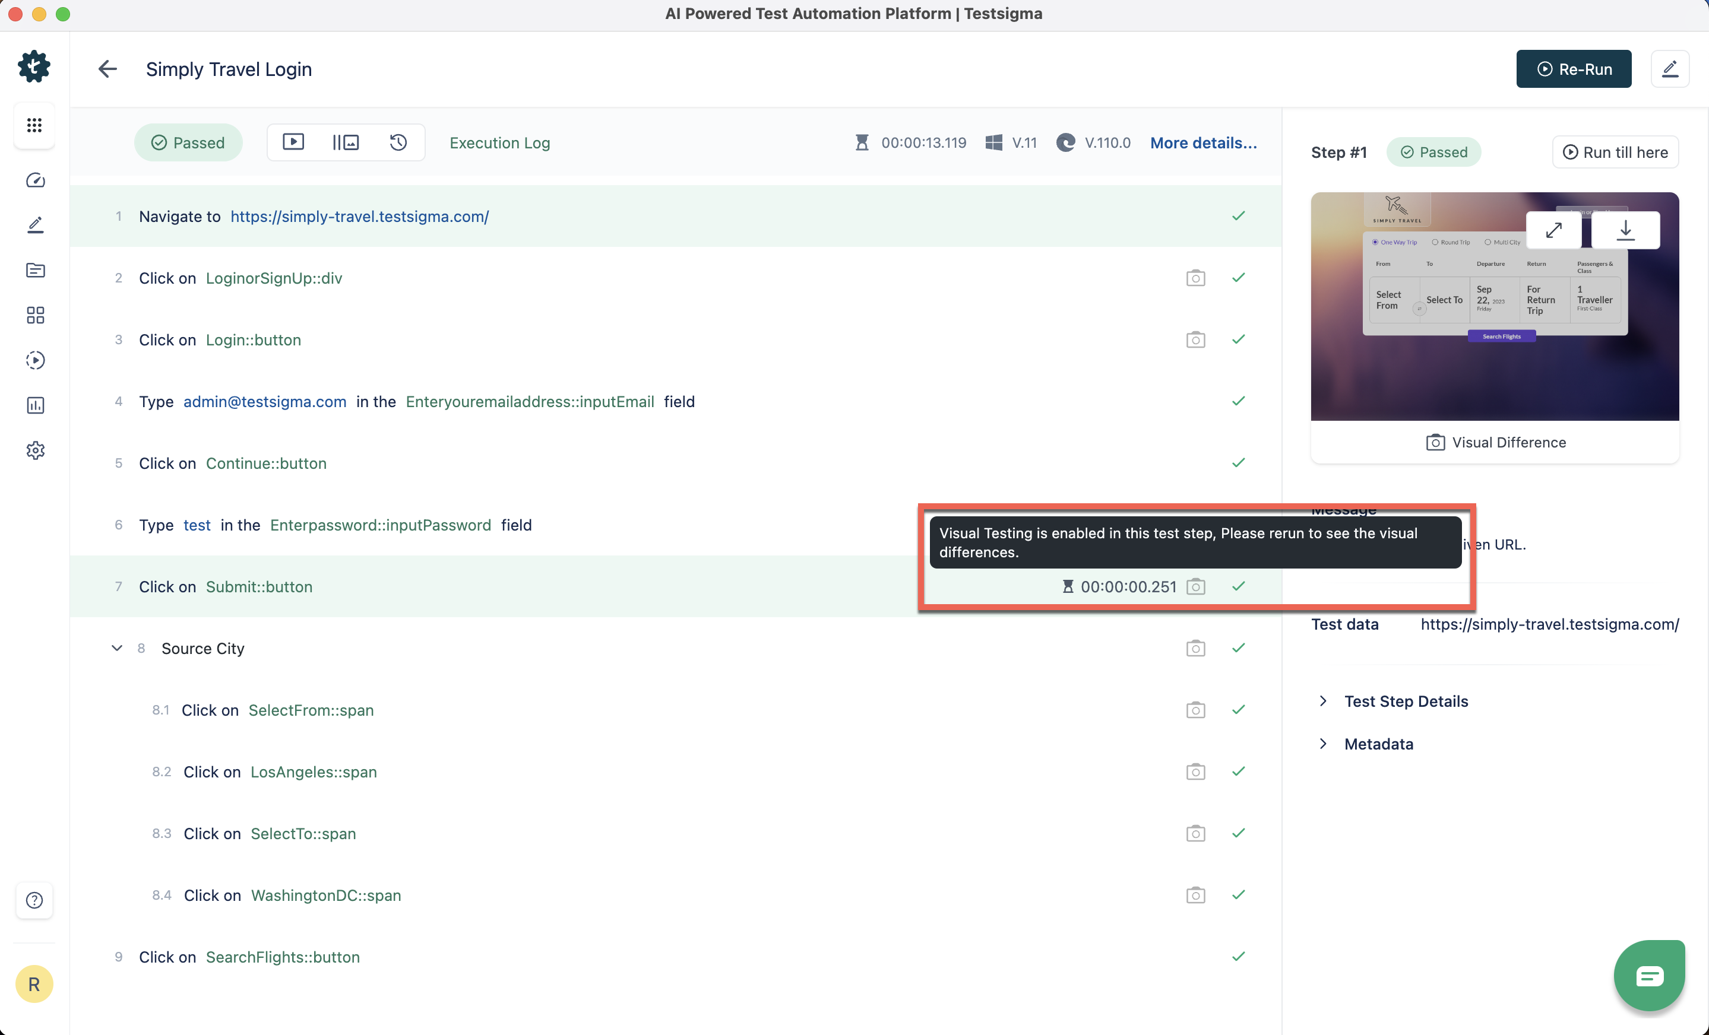This screenshot has width=1709, height=1035.
Task: Open the Execution Log tab
Action: (x=499, y=143)
